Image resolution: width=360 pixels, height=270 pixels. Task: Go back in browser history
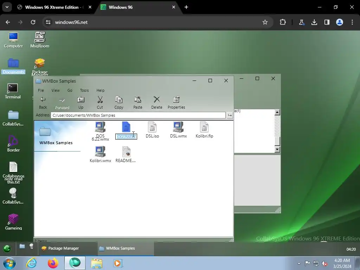(x=8, y=22)
